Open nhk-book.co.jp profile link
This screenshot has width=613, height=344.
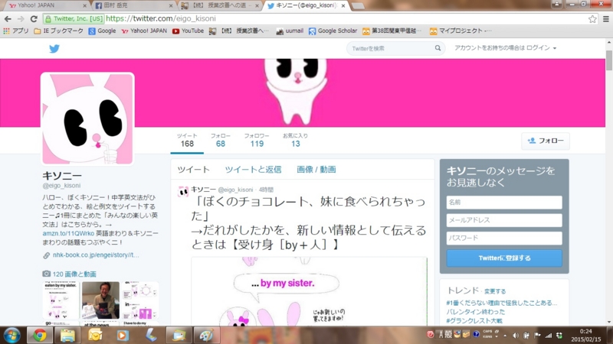point(96,255)
